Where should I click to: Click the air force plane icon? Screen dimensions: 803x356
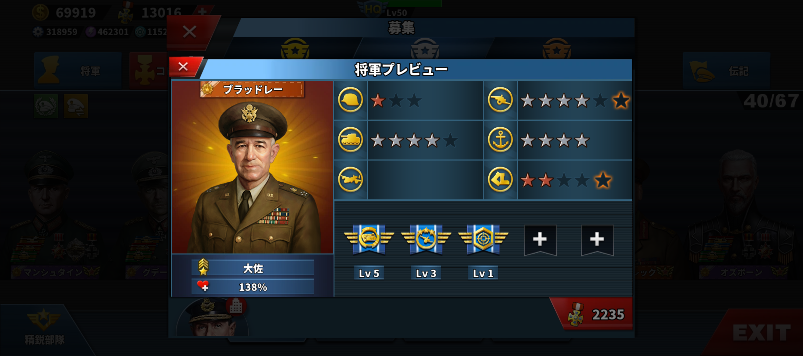coord(350,180)
